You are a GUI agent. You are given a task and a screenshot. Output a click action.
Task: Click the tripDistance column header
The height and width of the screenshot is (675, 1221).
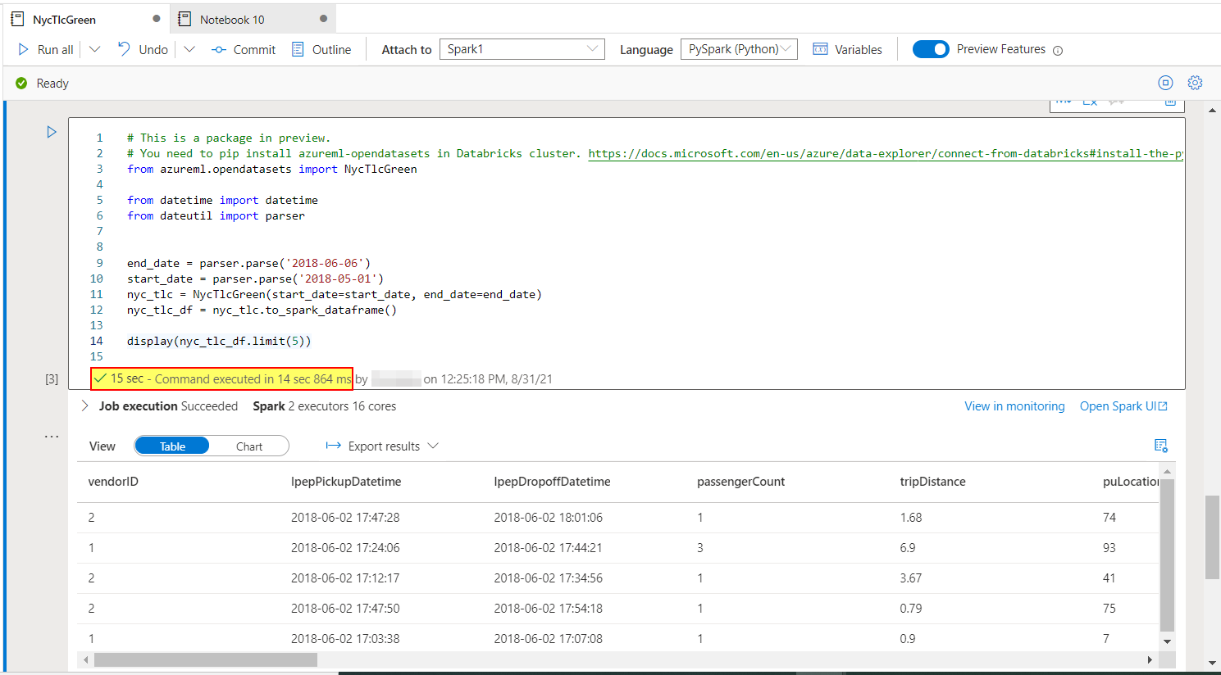[x=932, y=482]
